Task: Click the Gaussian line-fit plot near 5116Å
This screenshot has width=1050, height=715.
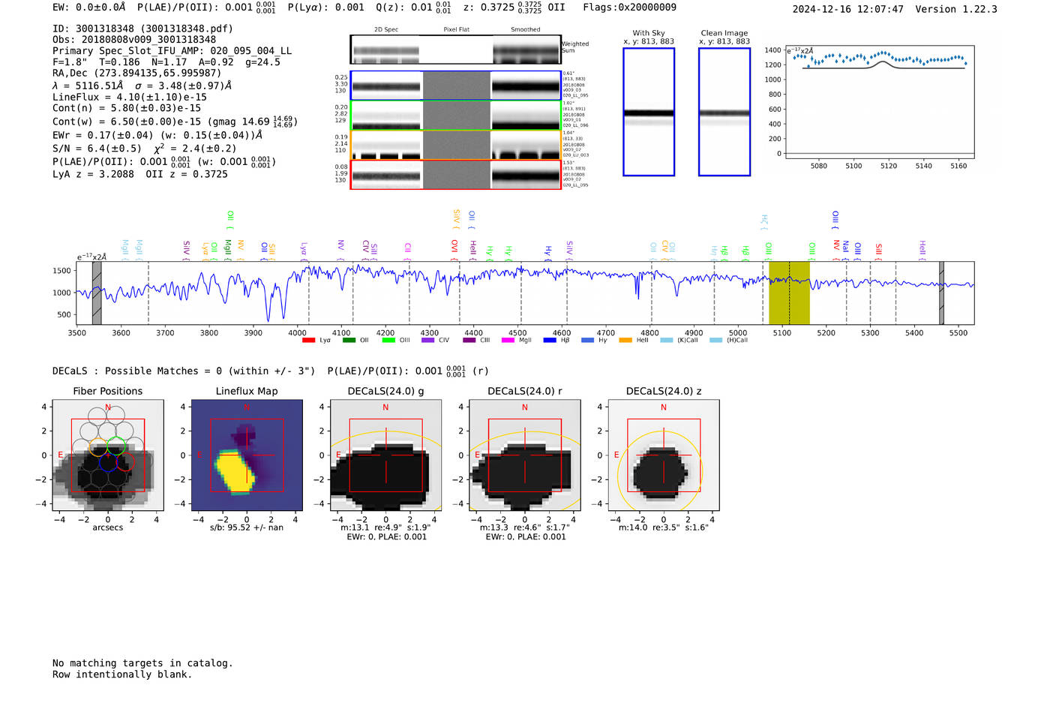Action: (x=880, y=102)
